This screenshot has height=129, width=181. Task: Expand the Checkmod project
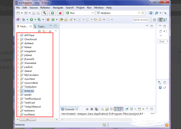18,39
